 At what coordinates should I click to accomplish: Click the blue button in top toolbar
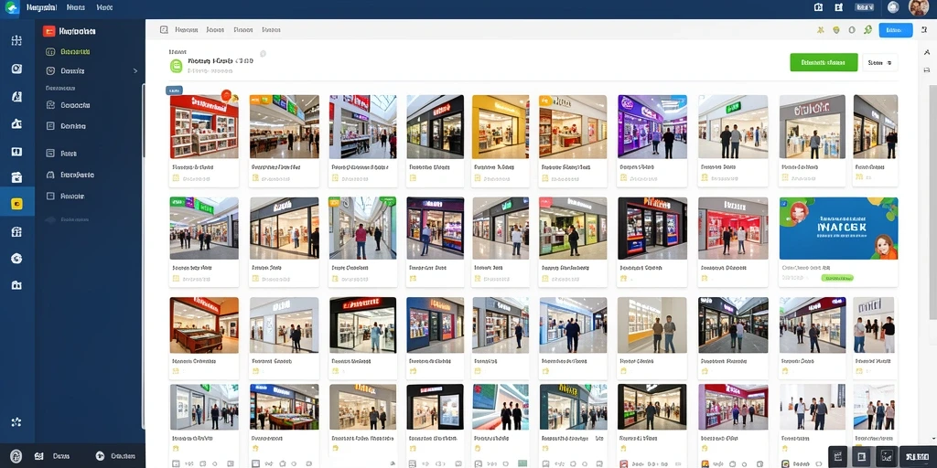pyautogui.click(x=895, y=30)
